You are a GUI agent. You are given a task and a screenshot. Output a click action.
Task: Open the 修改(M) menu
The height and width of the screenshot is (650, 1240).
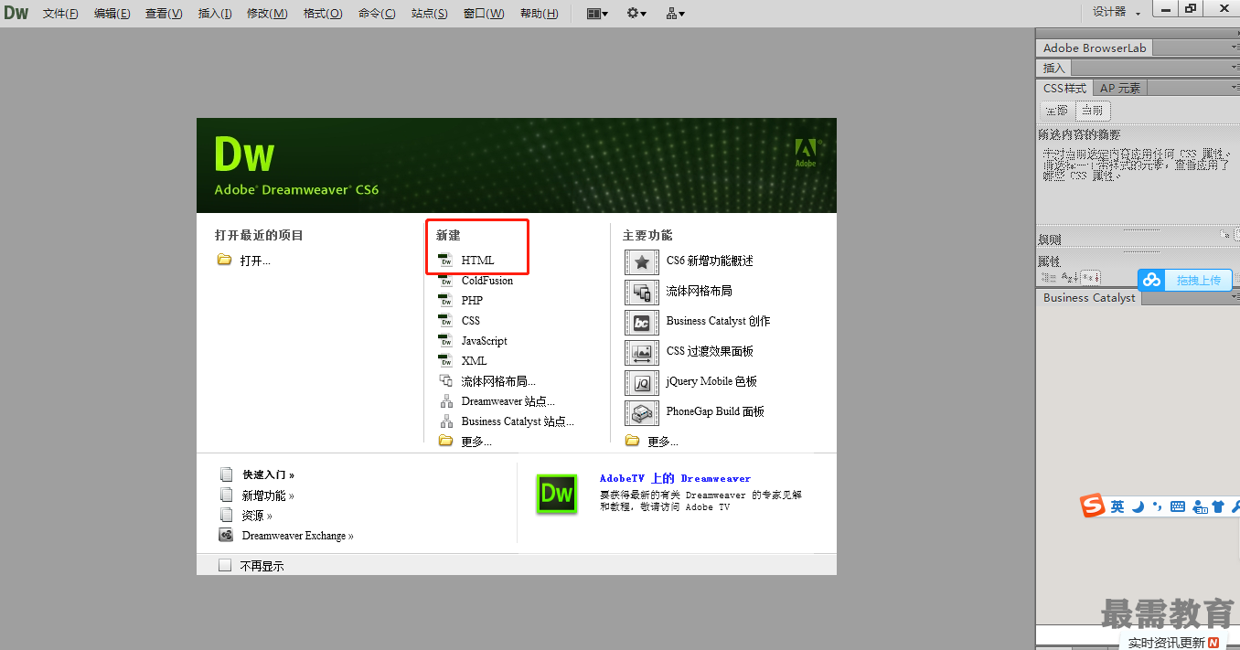point(267,14)
